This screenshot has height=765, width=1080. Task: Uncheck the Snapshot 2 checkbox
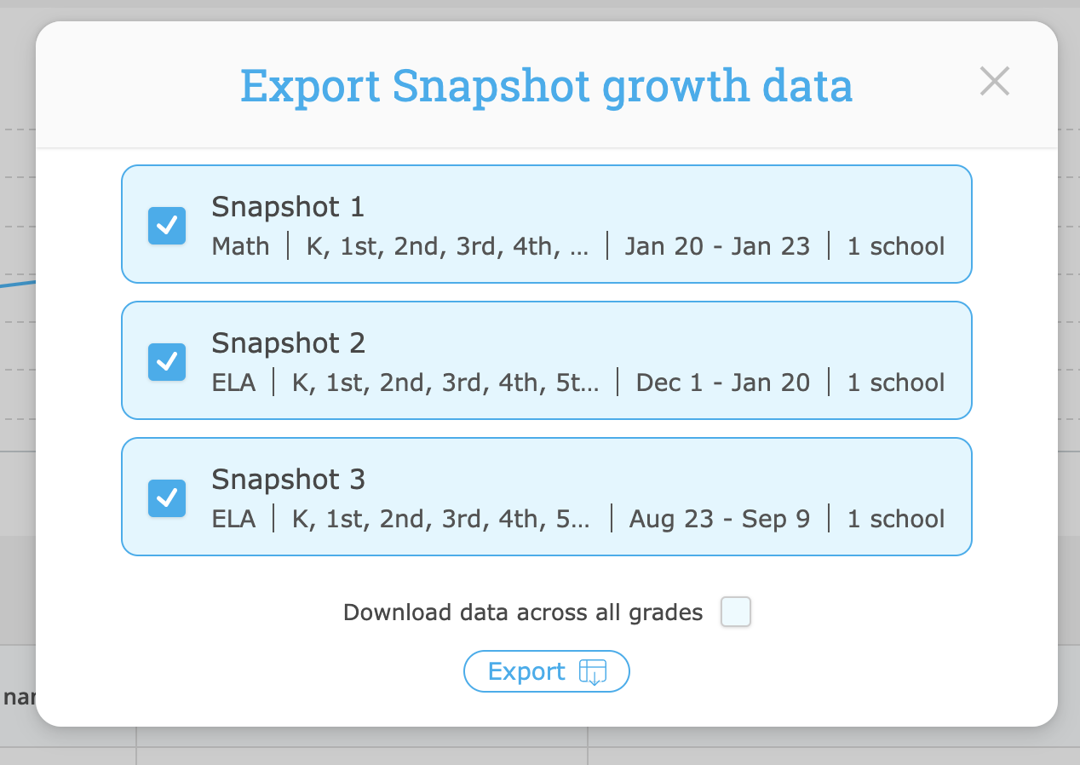click(x=167, y=361)
